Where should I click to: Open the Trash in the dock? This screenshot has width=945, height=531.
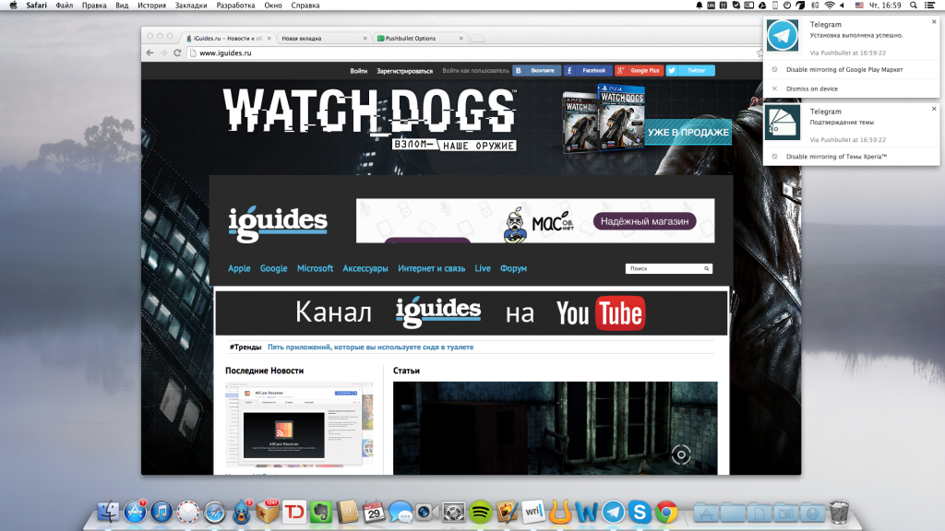point(839,513)
